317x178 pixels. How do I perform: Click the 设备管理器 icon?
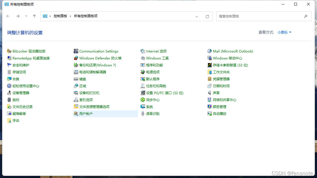click(x=9, y=93)
